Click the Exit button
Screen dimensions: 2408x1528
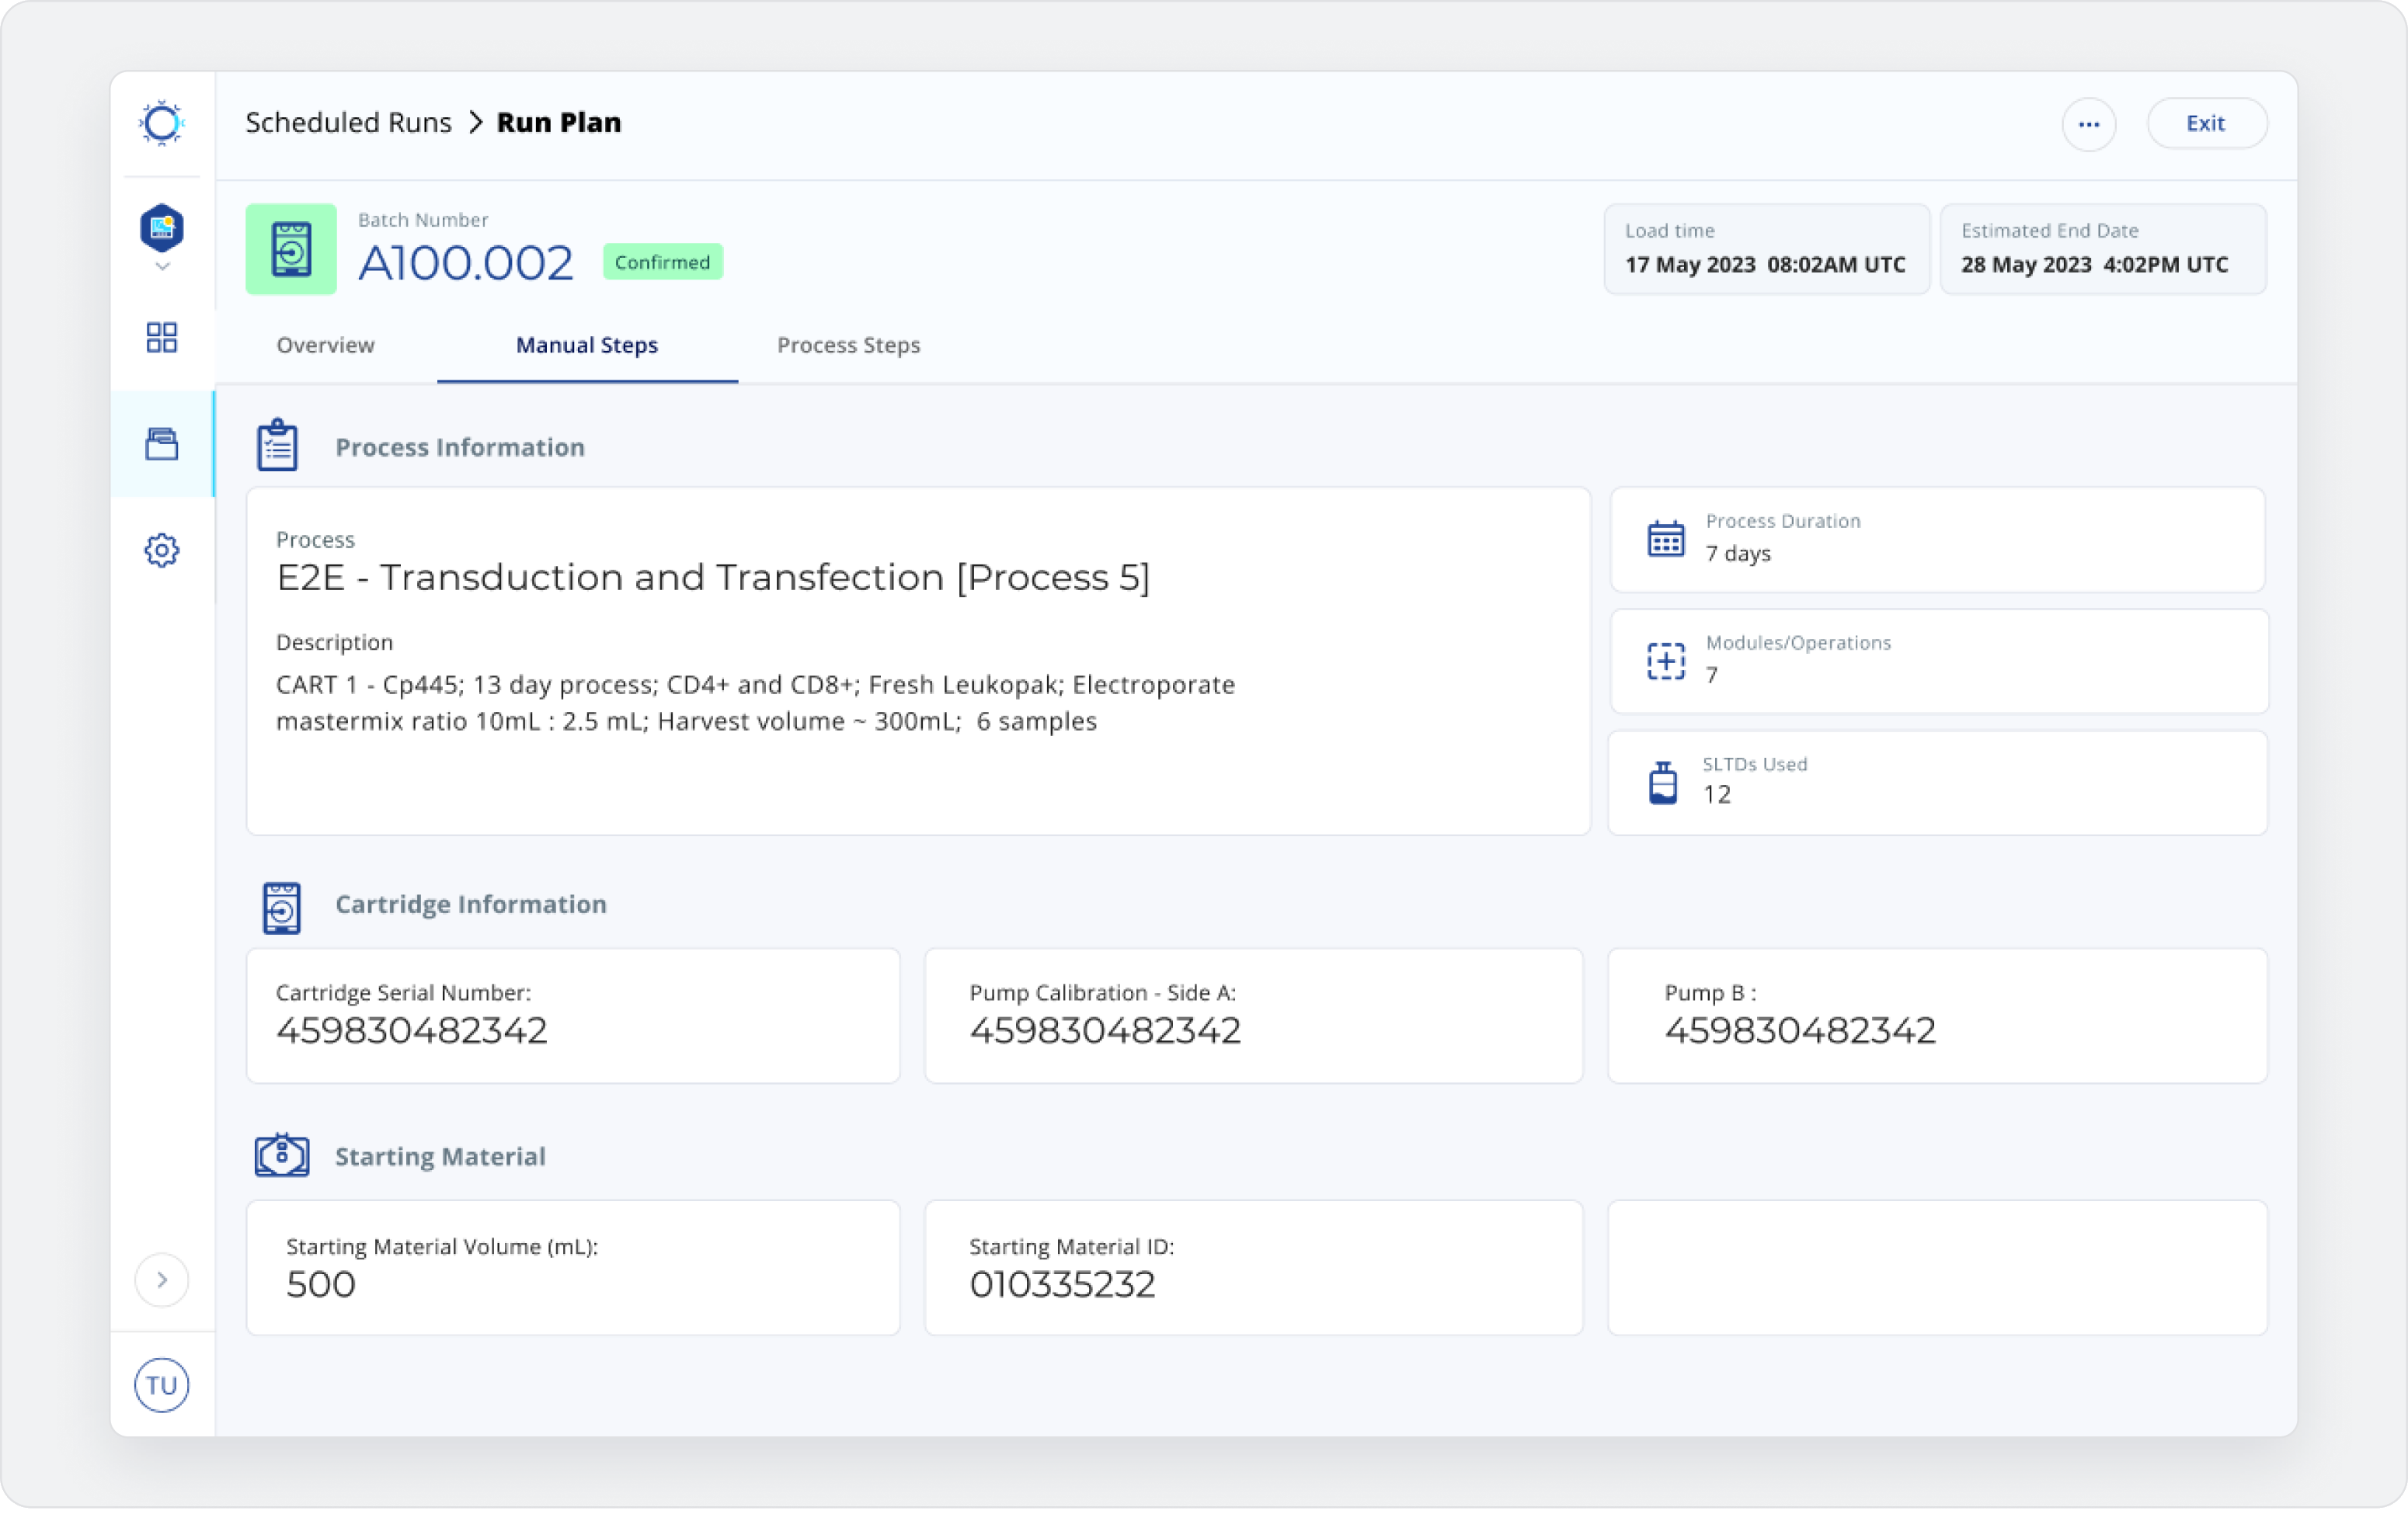pos(2207,124)
